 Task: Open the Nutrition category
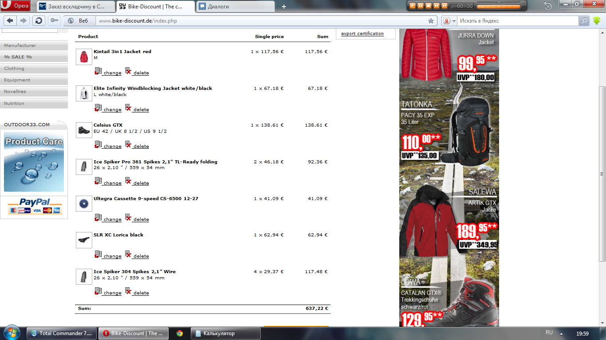34,104
